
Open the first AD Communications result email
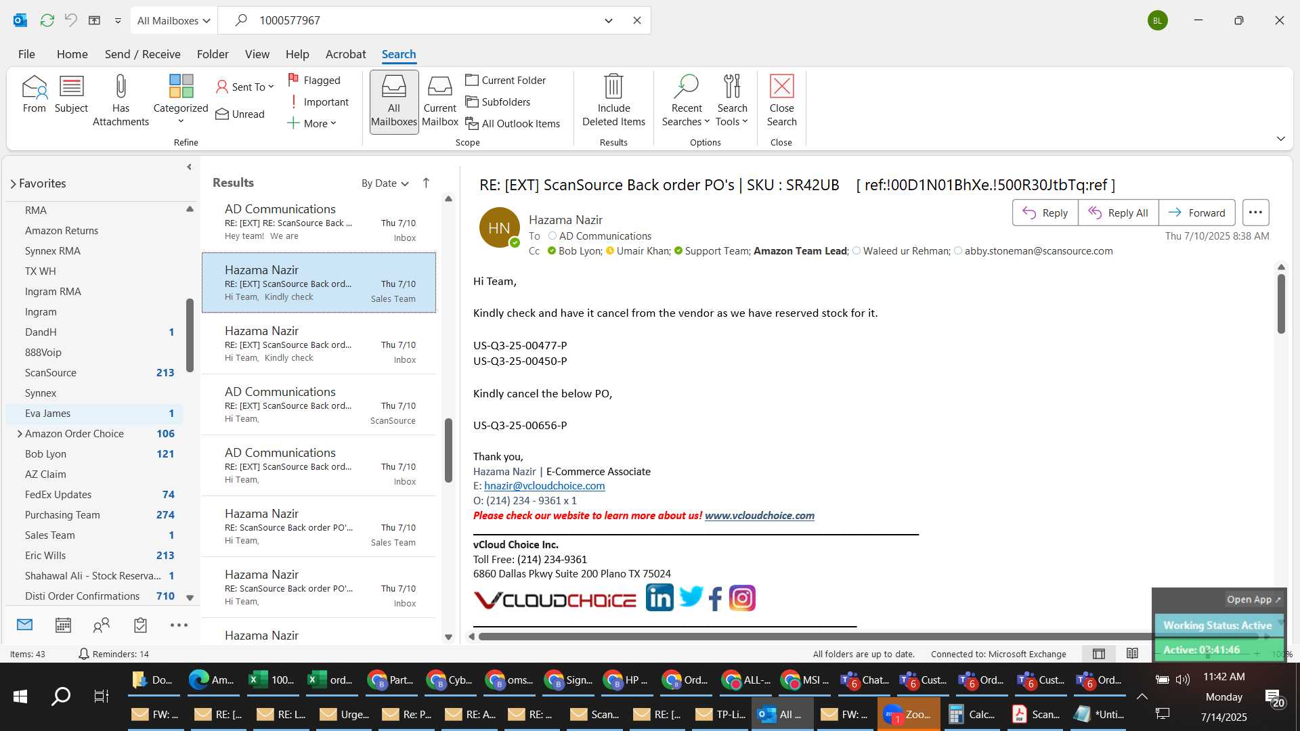319,222
